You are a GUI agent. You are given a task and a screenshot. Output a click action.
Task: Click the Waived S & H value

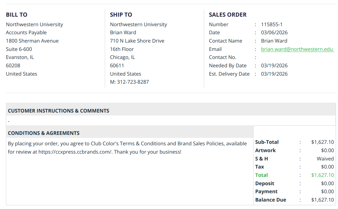point(325,159)
